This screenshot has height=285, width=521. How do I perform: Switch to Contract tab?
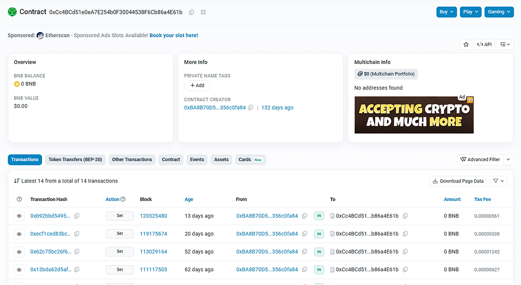coord(171,160)
